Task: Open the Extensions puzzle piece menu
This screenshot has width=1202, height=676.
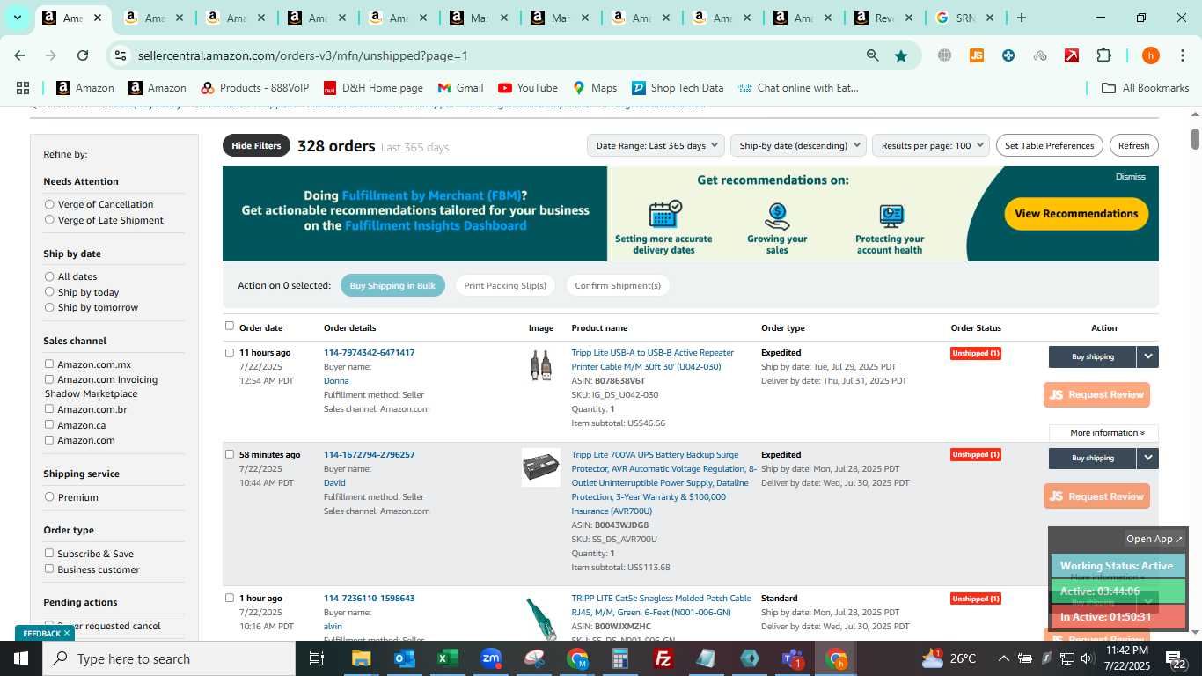Action: click(1103, 55)
